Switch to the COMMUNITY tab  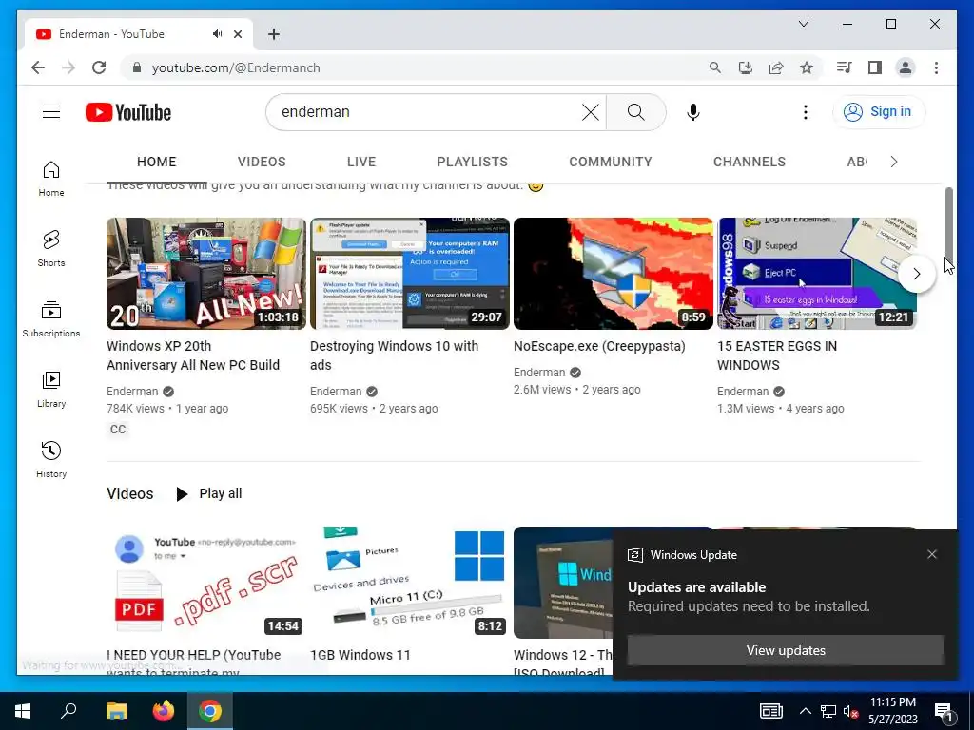tap(611, 162)
